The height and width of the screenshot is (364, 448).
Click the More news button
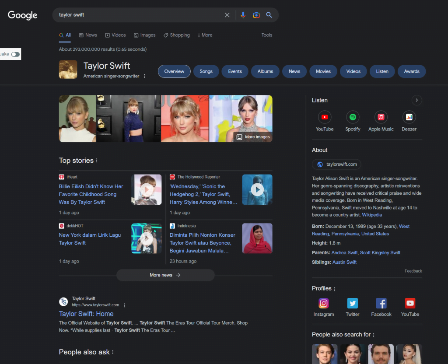[x=165, y=275]
